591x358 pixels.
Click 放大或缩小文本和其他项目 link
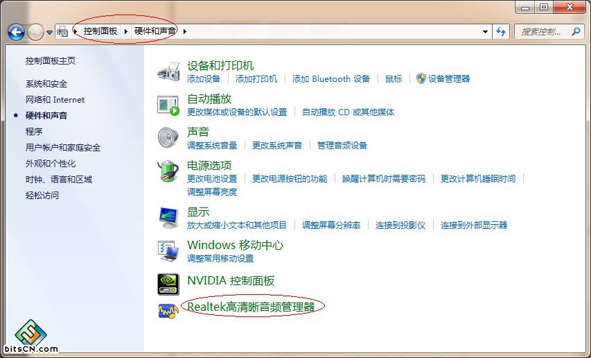point(237,225)
